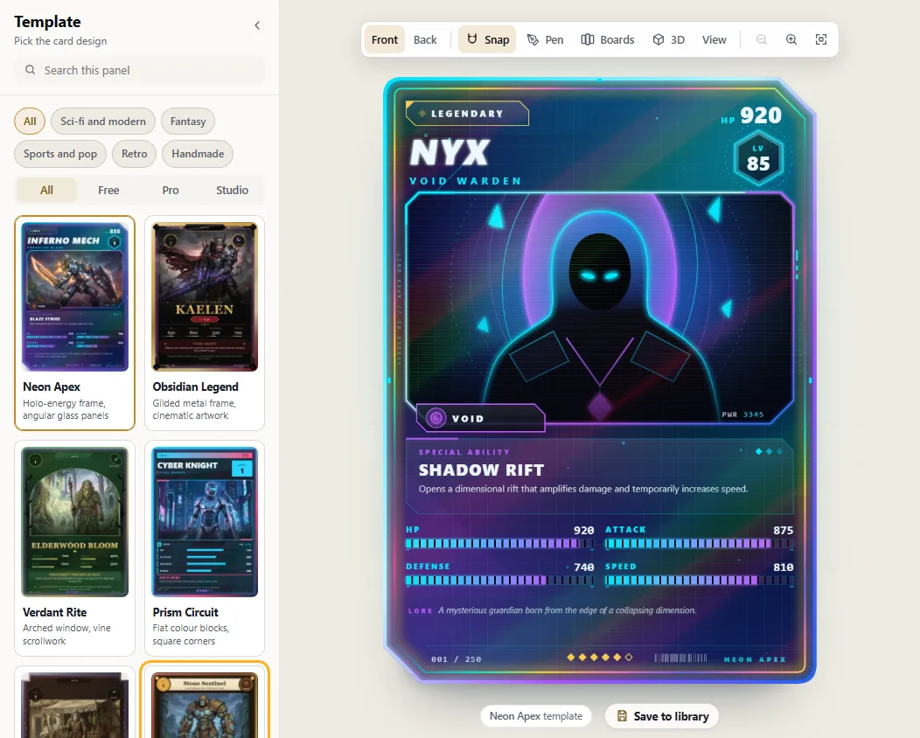This screenshot has width=920, height=738.
Task: Click the HP stat bar
Action: pos(500,544)
